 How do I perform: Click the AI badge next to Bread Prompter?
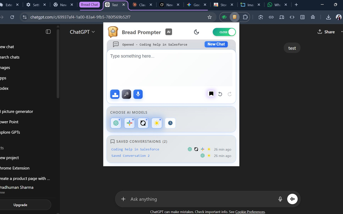(x=169, y=32)
